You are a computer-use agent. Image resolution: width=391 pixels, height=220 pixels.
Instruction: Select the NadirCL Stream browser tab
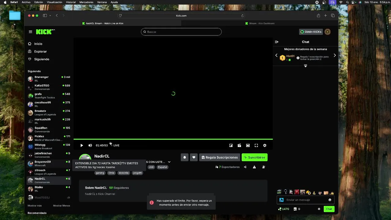coord(103,23)
